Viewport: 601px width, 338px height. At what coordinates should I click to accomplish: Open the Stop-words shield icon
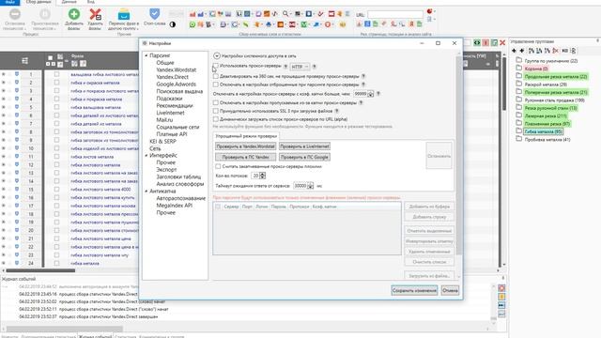[x=154, y=14]
